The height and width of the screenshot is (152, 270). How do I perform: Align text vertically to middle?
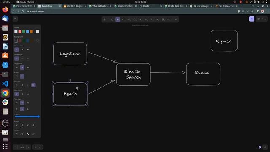(22, 109)
